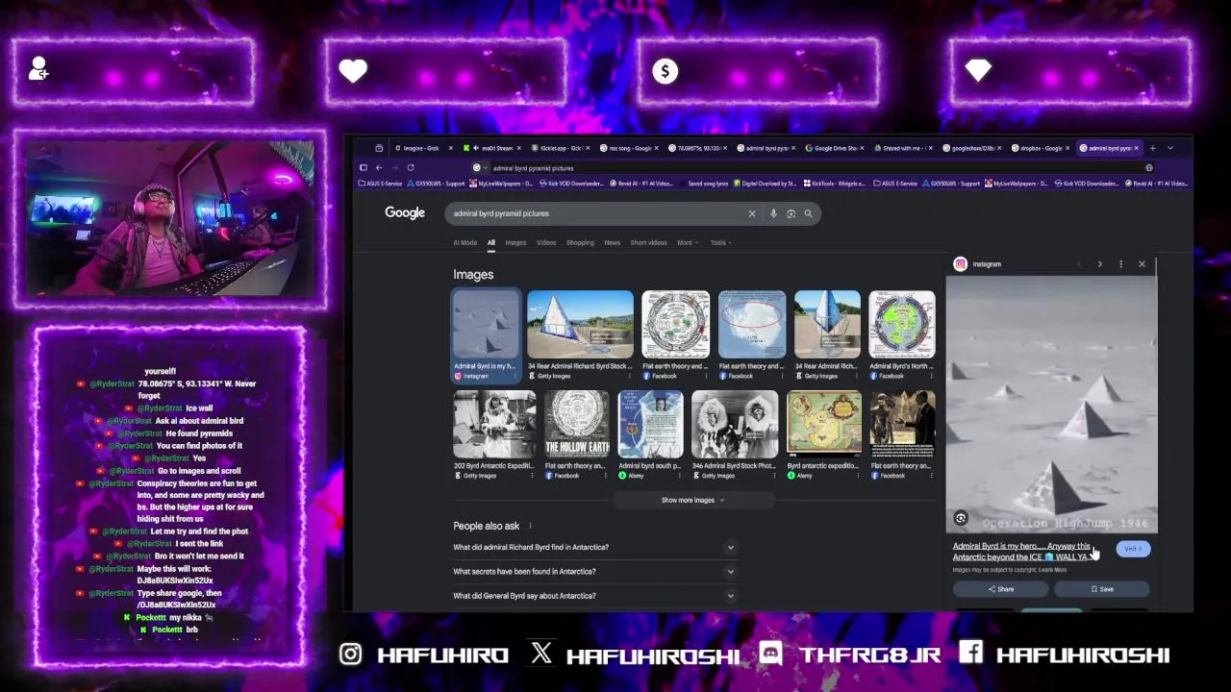Click the Google search input field
The image size is (1231, 692).
pos(596,213)
